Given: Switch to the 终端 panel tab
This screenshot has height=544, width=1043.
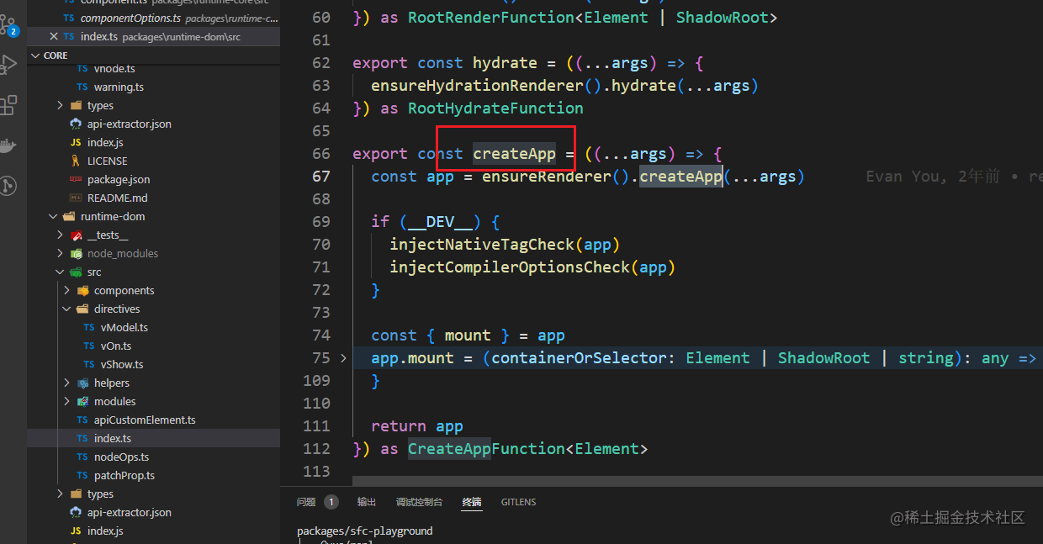Looking at the screenshot, I should [472, 502].
